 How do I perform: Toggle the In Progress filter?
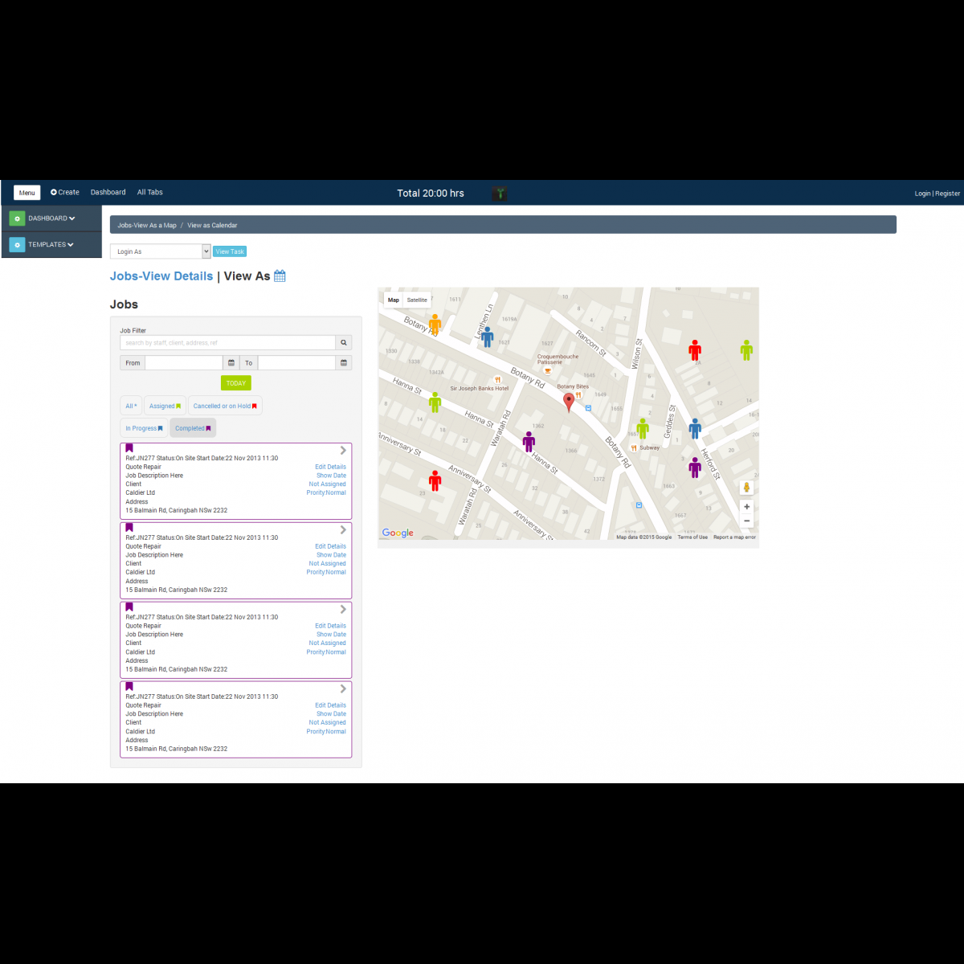(x=144, y=428)
